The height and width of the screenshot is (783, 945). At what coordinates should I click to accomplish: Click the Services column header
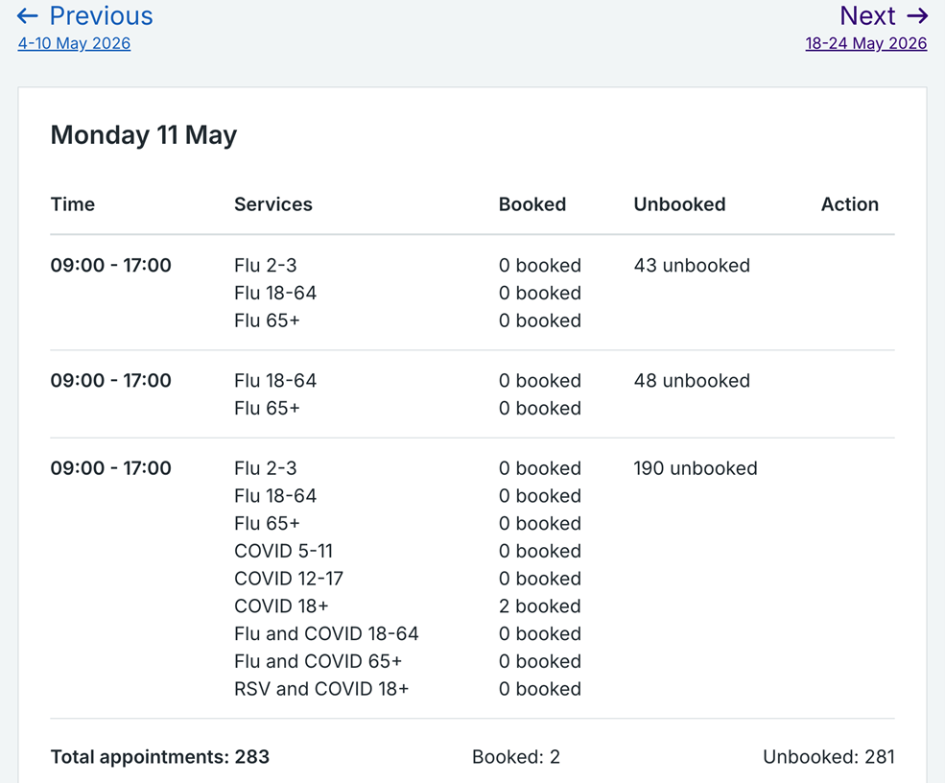click(273, 204)
